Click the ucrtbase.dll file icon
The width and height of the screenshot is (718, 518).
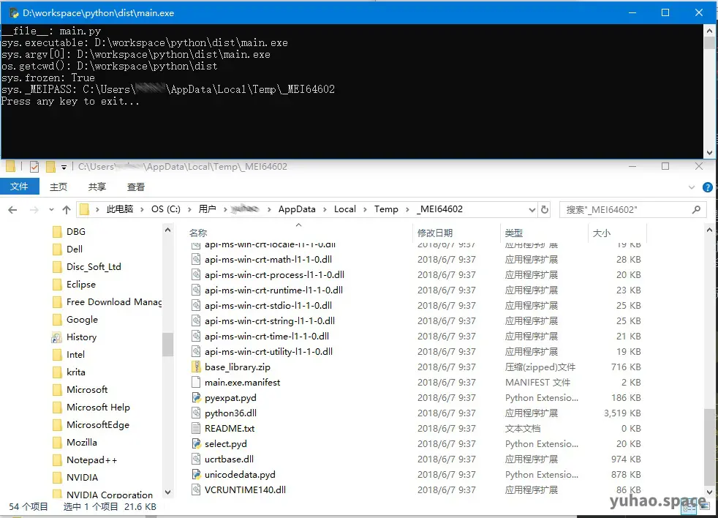[x=196, y=459]
